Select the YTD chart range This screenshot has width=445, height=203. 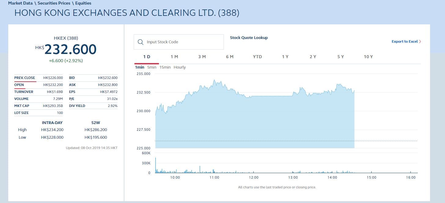click(x=257, y=57)
